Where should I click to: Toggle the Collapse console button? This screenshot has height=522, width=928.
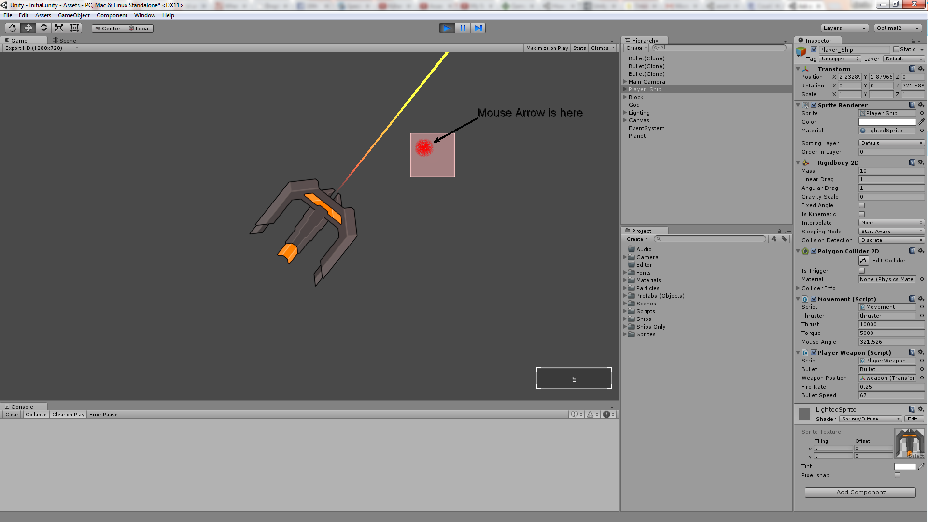click(x=36, y=415)
